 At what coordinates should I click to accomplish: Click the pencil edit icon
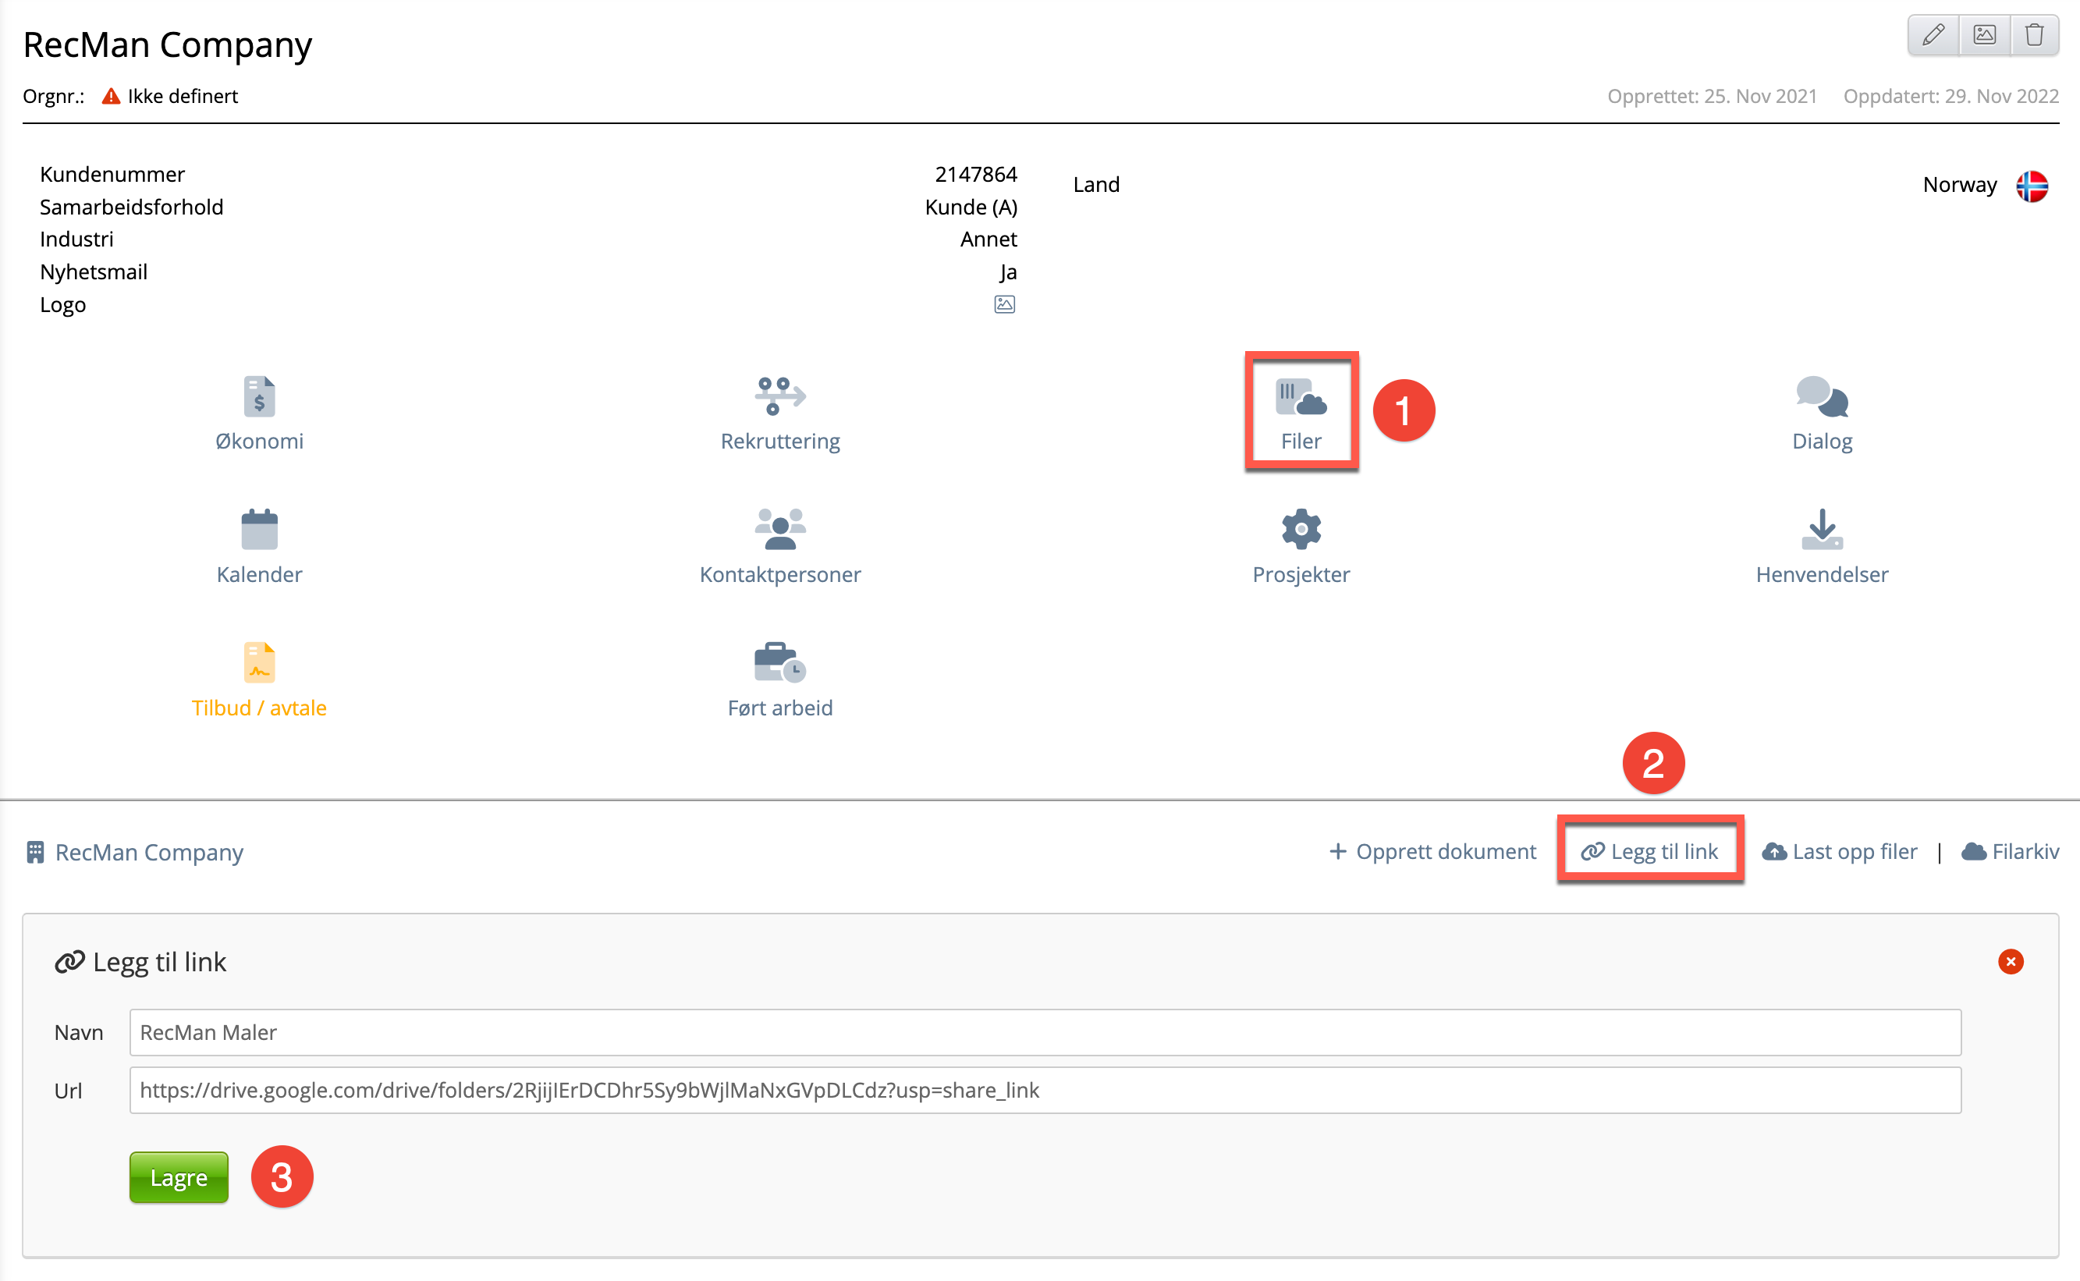click(x=1933, y=36)
